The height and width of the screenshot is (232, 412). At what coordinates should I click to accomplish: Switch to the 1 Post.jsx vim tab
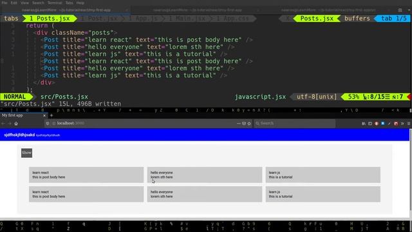[x=99, y=19]
